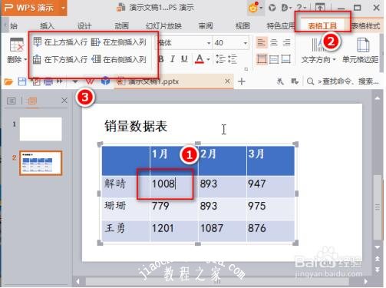
Task: Click the increase line spacing icon
Action: tap(219, 59)
